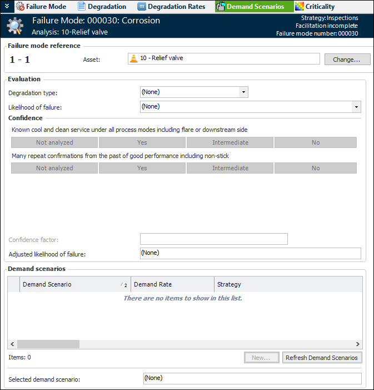Click the double-chevron collapse icon
This screenshot has height=390, width=374.
point(7,6)
